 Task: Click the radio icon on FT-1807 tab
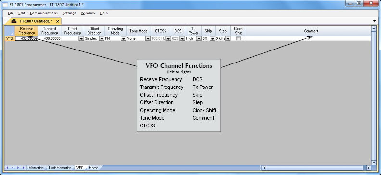14,21
